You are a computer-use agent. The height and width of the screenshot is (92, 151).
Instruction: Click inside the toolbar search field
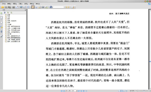58,7
